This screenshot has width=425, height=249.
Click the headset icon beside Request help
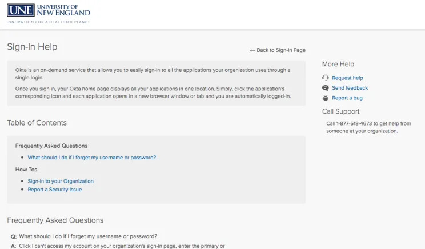pos(326,78)
